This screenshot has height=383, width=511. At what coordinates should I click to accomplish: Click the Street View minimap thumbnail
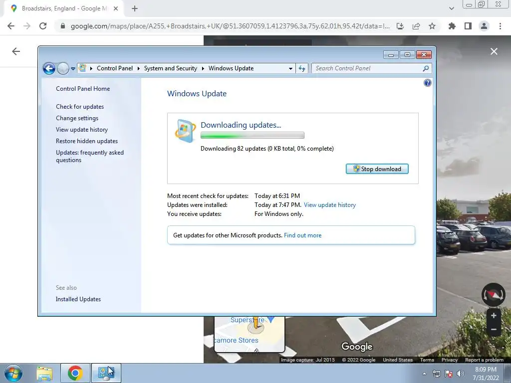250,334
